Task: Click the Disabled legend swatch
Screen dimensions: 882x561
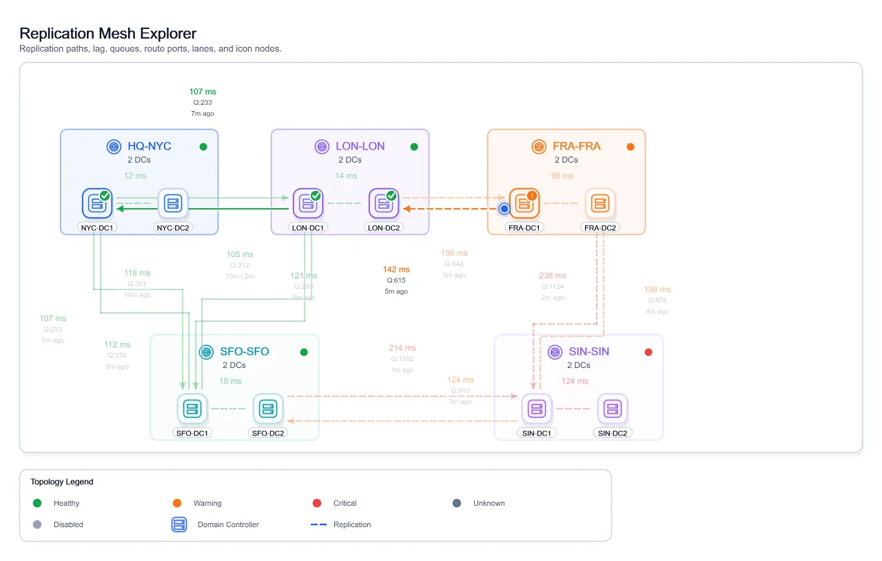Action: (37, 524)
